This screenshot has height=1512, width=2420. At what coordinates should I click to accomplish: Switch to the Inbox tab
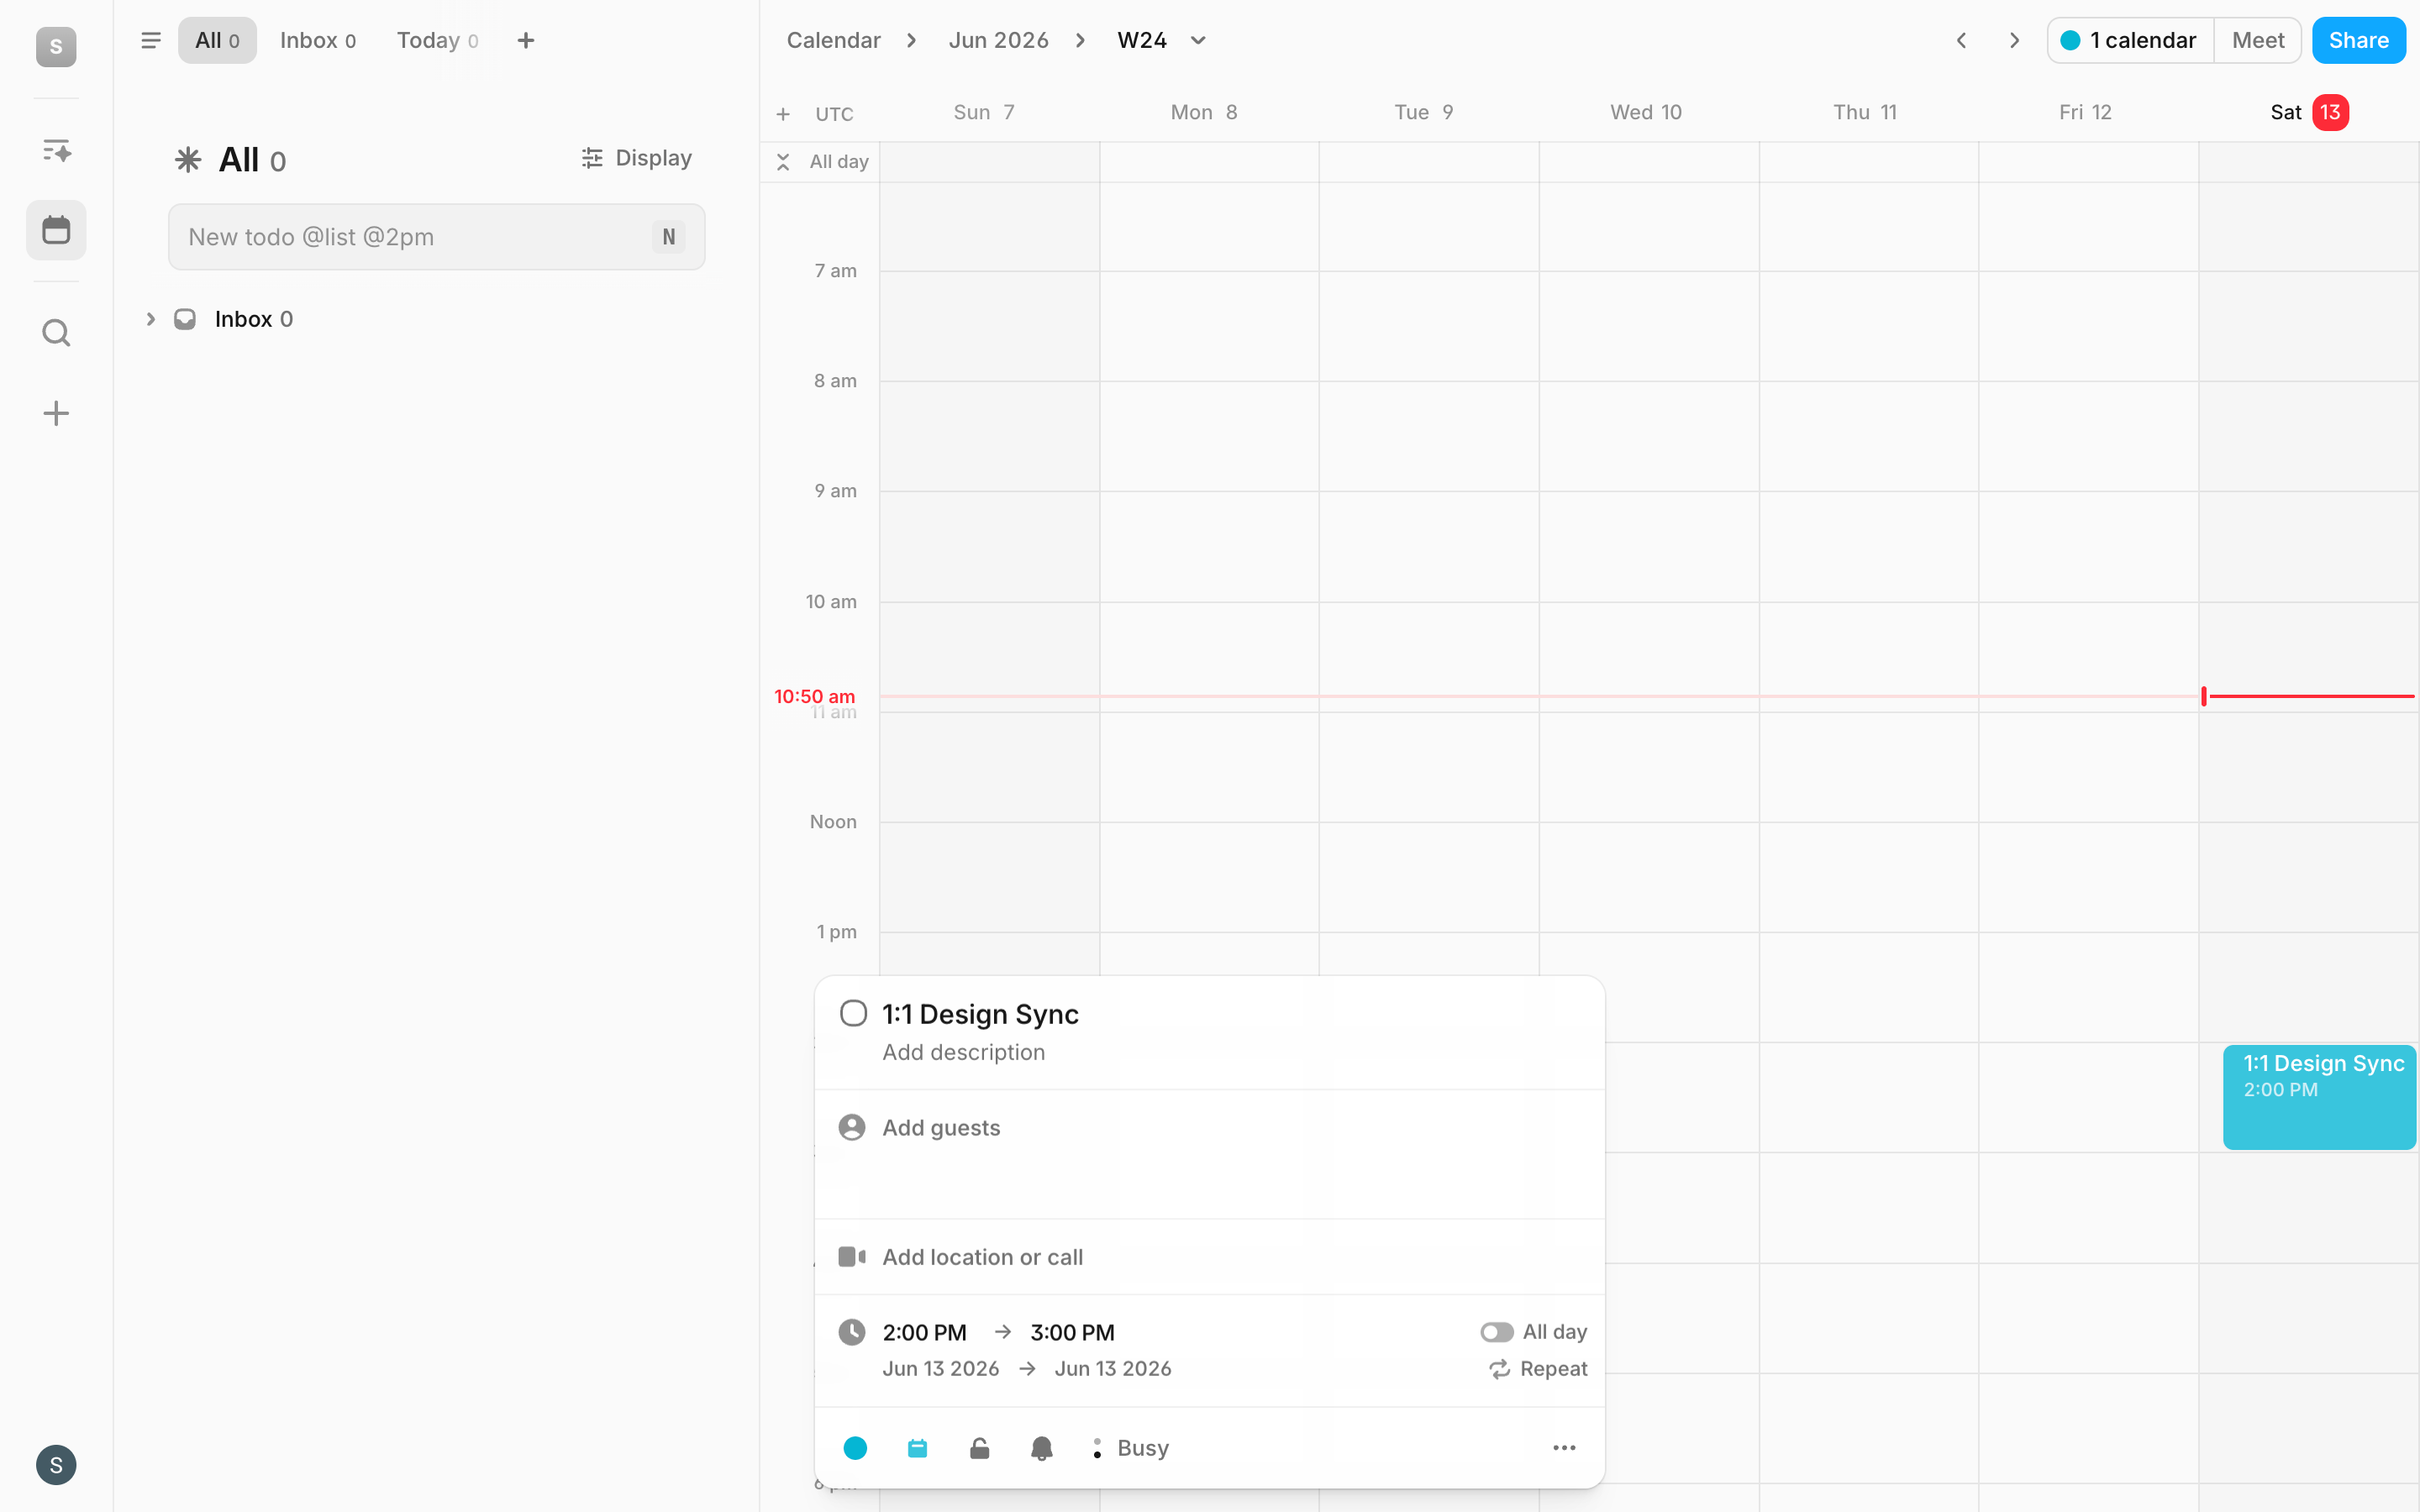pyautogui.click(x=318, y=40)
